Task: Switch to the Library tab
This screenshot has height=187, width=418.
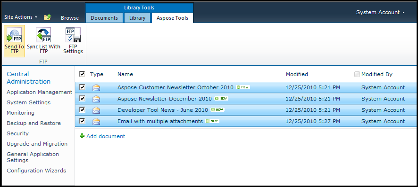Action: click(x=137, y=18)
